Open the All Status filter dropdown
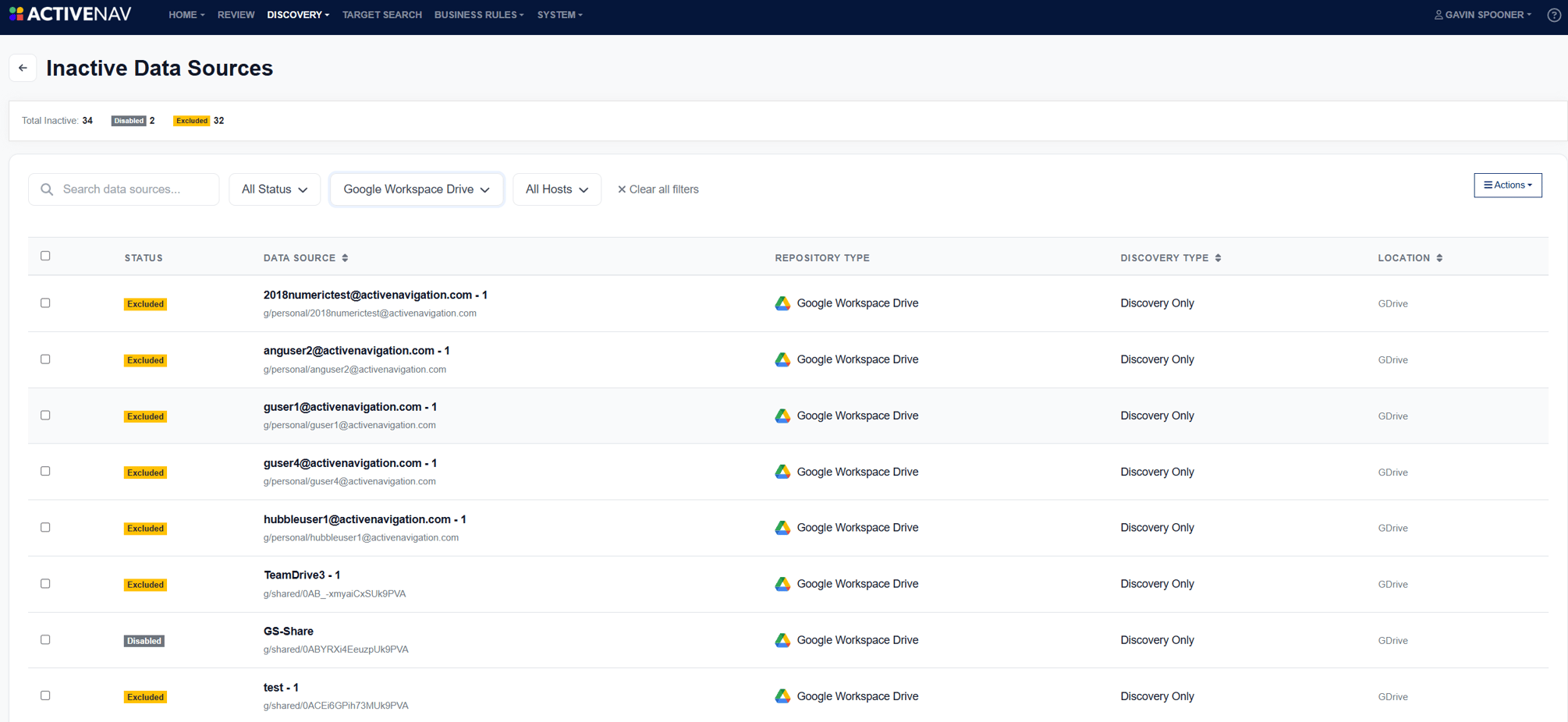1568x722 pixels. 275,189
